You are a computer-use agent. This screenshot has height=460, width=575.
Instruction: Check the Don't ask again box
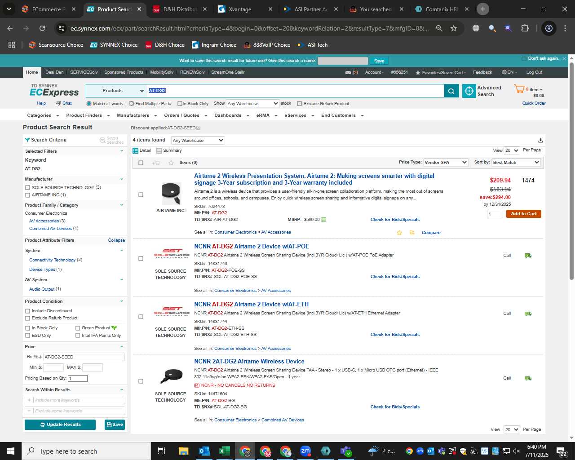524,58
